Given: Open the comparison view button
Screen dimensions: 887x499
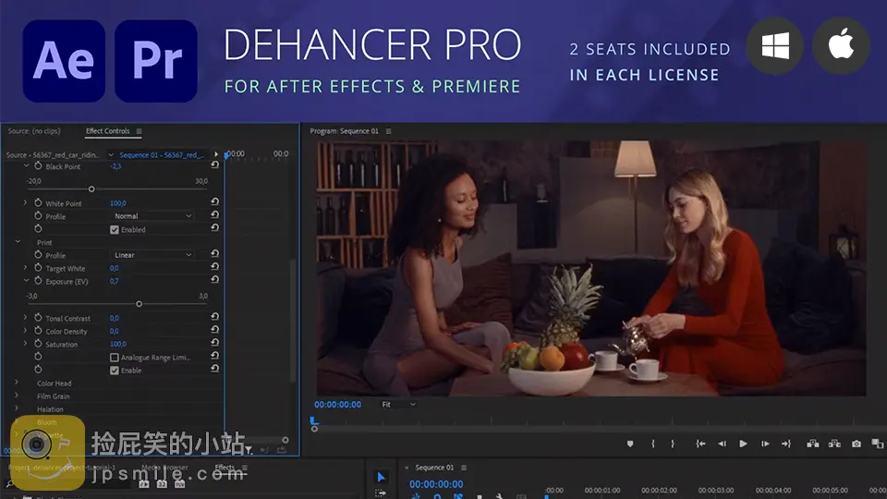Looking at the screenshot, I should point(878,444).
